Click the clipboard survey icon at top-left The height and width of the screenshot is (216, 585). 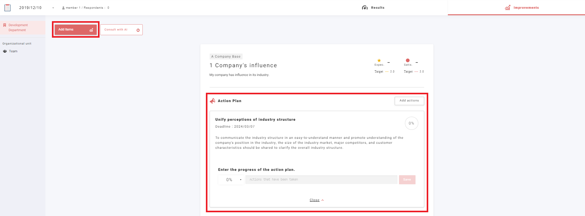7,8
